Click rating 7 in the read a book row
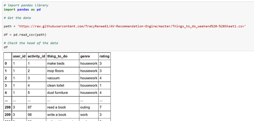254x121 pixels. point(104,107)
